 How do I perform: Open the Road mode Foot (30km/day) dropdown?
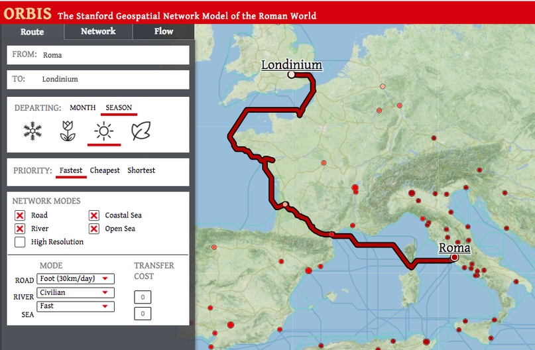(x=76, y=279)
